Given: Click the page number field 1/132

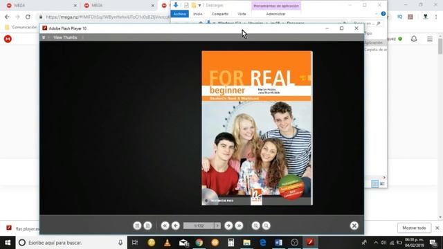Looking at the screenshot, I should 199,225.
